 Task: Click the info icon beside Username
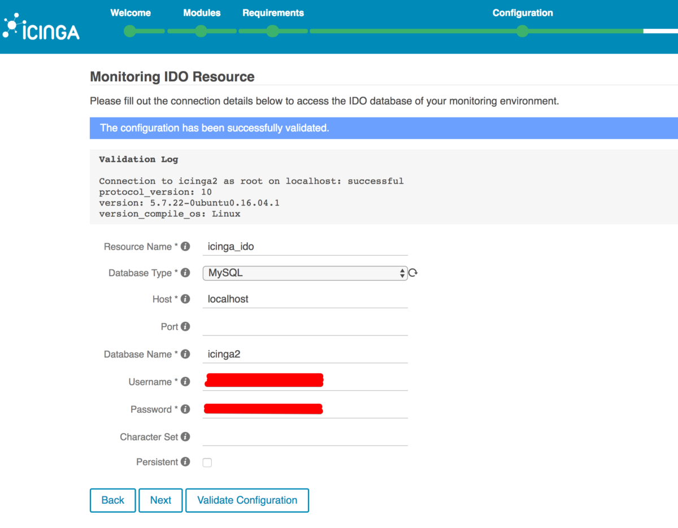click(185, 382)
